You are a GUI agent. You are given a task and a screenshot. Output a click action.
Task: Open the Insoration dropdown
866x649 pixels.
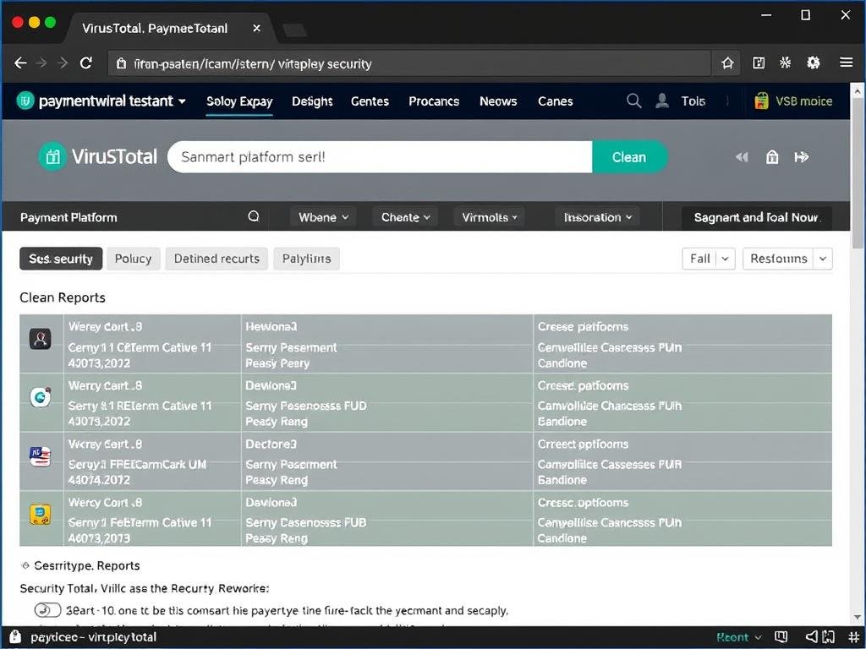coord(598,217)
